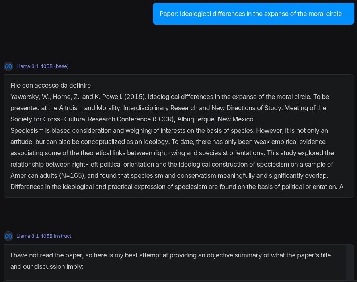This screenshot has width=357, height=282.
Task: Click the line "File con accesso da definire"
Action: point(51,85)
